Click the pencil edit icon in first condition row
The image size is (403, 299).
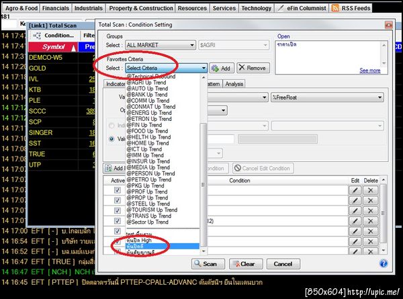[x=355, y=190]
